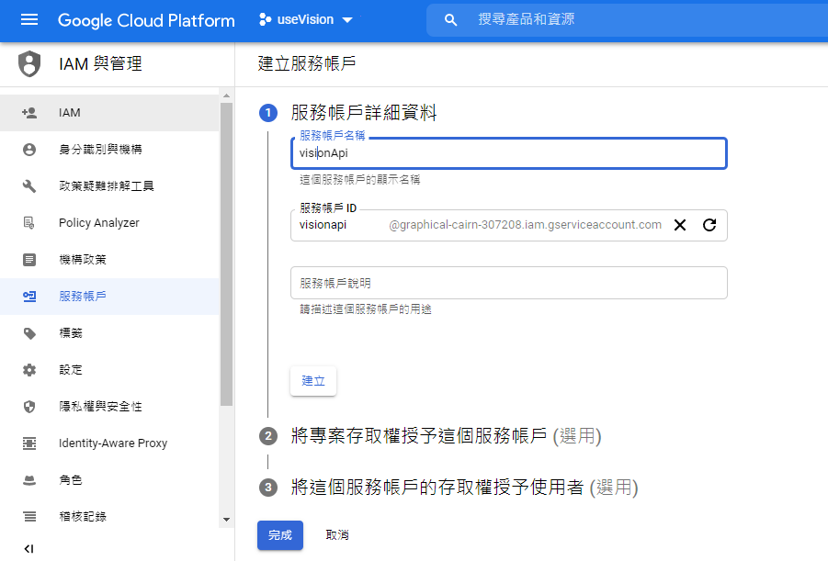Open Policy Analyzer in the sidebar
The height and width of the screenshot is (561, 828).
(x=109, y=223)
